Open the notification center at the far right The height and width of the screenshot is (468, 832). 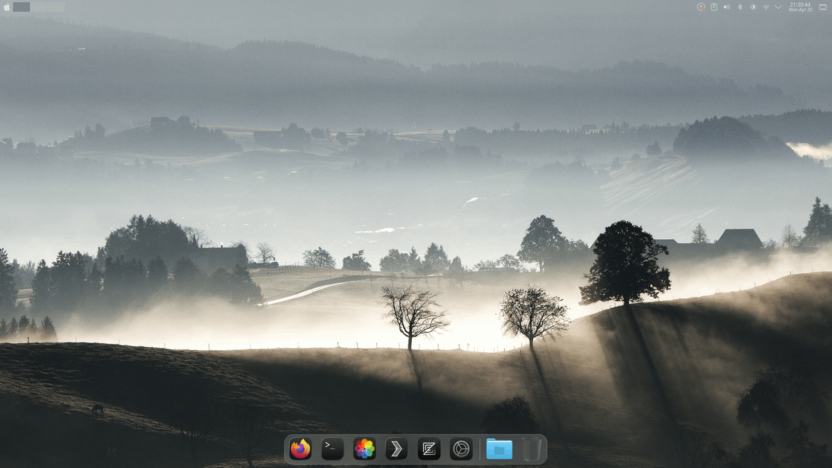pyautogui.click(x=823, y=7)
